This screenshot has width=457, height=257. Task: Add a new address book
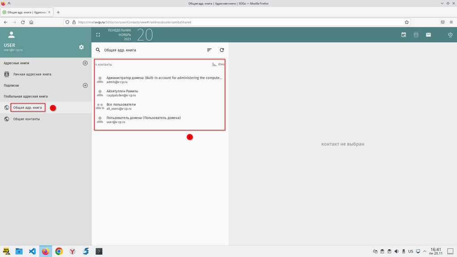pyautogui.click(x=85, y=63)
